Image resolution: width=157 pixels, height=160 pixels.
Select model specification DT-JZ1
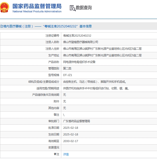click(x=68, y=75)
